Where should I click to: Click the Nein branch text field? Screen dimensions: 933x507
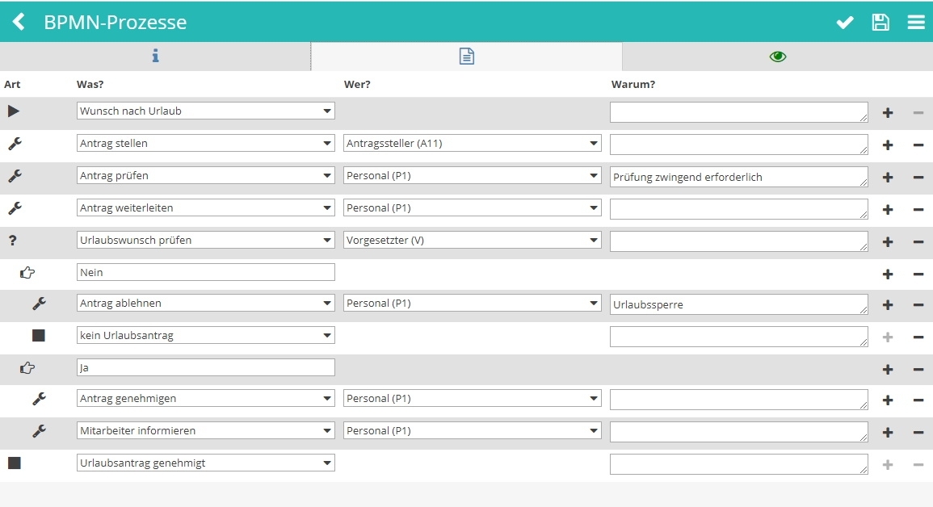pos(206,272)
